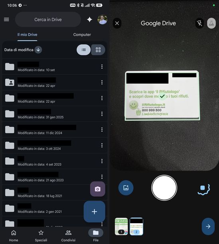Open options for folder modified 10 set
Image resolution: width=219 pixels, height=244 pixels.
coord(102,67)
